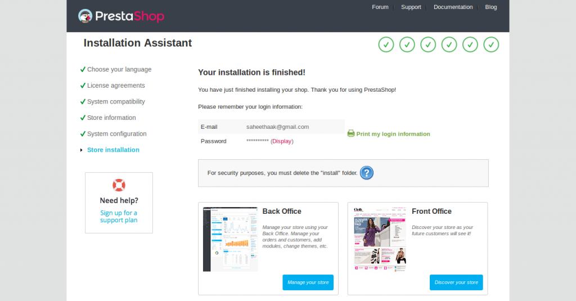Select the Store information step
This screenshot has height=301, width=576.
(x=111, y=118)
